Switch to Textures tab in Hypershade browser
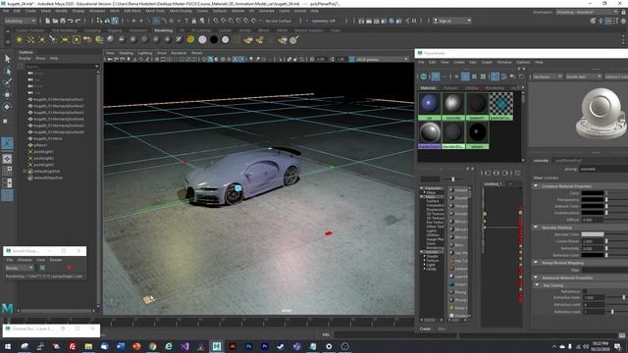Screen dimensions: 628x353 click(x=450, y=87)
